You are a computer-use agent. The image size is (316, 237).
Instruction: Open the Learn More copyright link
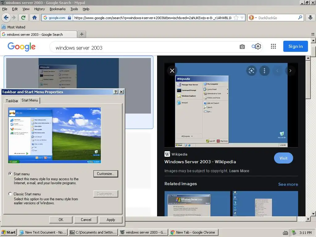click(x=239, y=171)
